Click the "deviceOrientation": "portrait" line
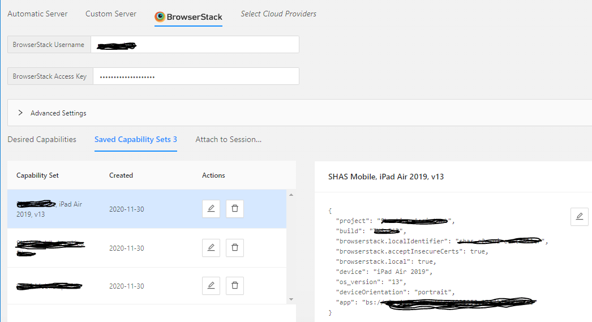Viewport: 592px width, 322px height. coord(395,292)
